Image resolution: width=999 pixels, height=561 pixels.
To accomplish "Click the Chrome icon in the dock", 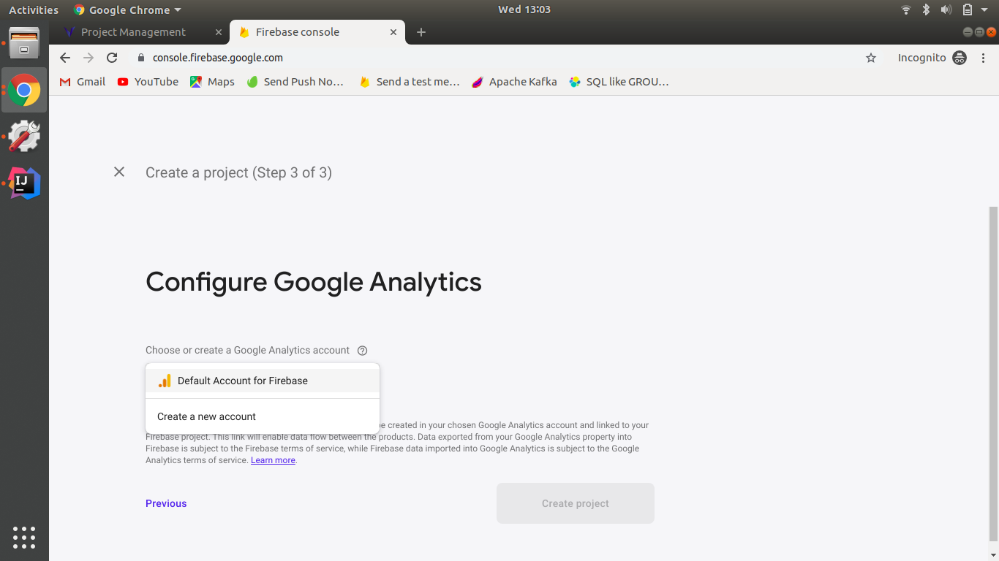I will [x=24, y=90].
